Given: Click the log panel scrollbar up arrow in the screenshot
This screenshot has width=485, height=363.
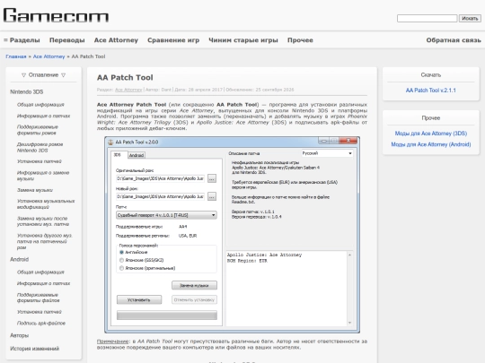Looking at the screenshot, I should 350,255.
